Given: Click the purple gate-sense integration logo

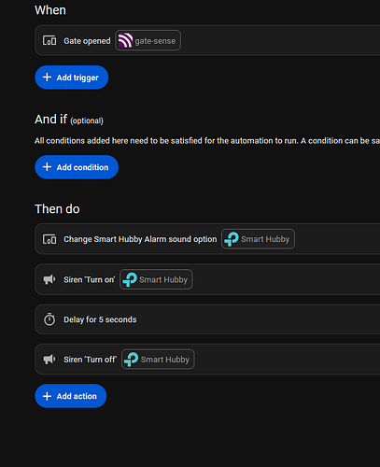Looking at the screenshot, I should [x=125, y=40].
